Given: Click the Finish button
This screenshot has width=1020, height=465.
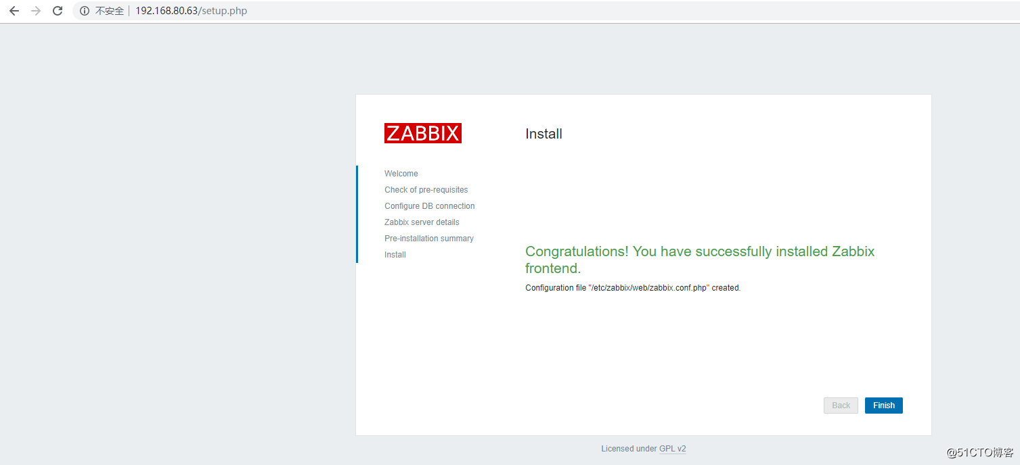Looking at the screenshot, I should 884,406.
